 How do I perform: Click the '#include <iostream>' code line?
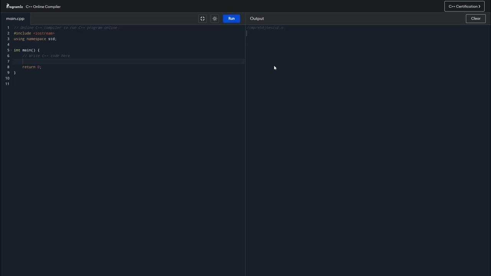pos(34,33)
